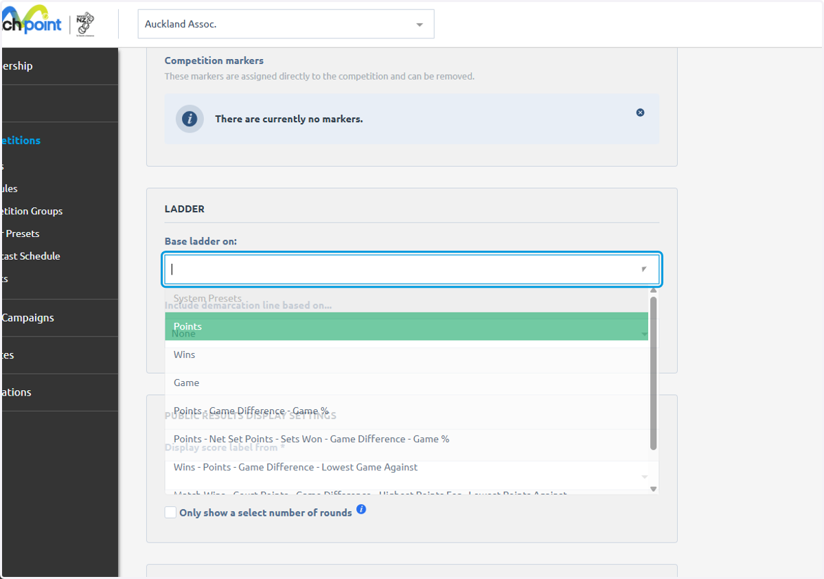
Task: Click the info icon in markers alert
Action: point(190,119)
